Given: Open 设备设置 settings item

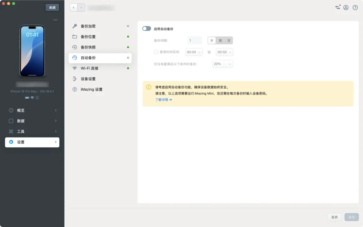Looking at the screenshot, I should (100, 79).
